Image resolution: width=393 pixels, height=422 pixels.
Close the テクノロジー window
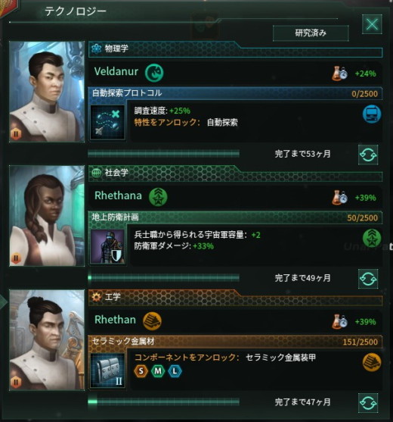click(x=372, y=24)
